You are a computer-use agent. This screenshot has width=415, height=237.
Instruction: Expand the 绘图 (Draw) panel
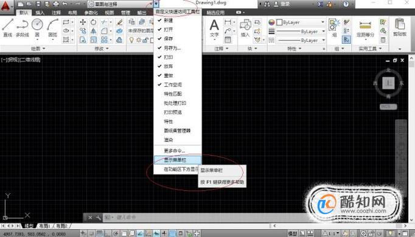pos(38,49)
